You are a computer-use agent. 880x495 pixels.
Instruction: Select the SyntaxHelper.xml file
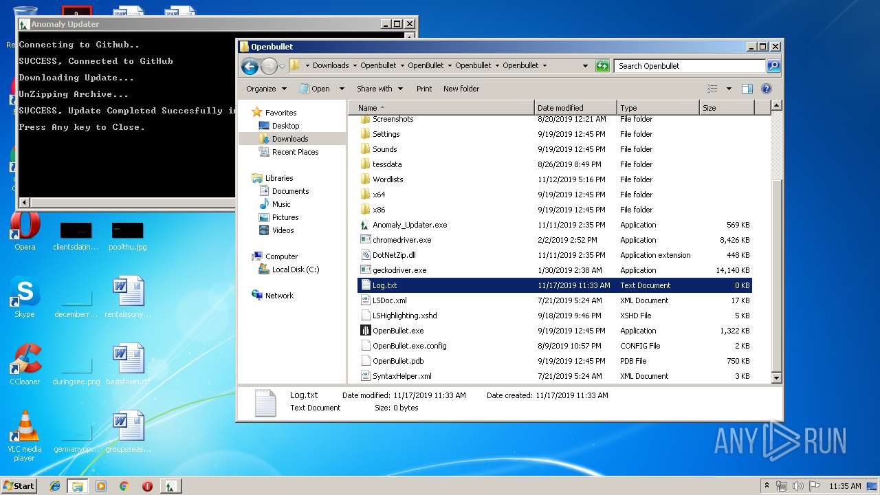[x=396, y=376]
